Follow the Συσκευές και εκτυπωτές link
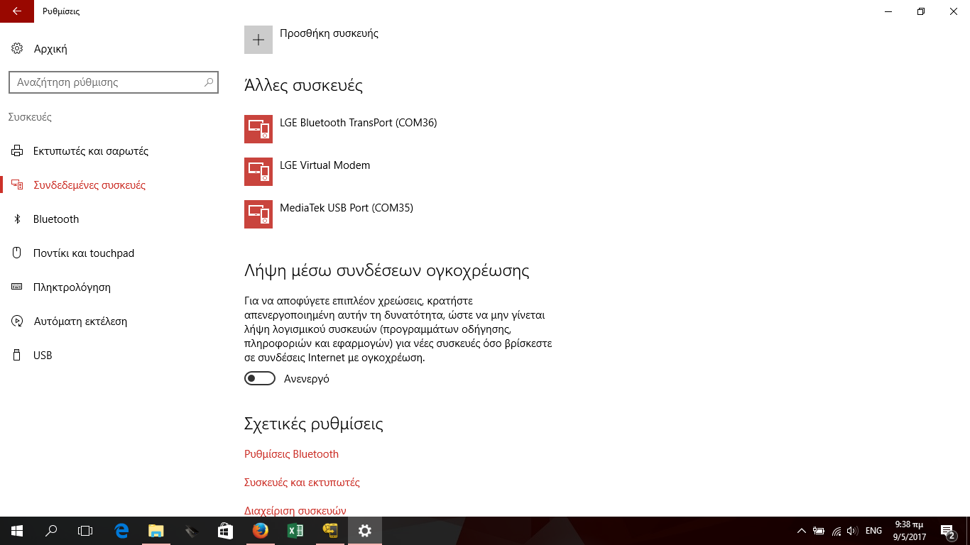This screenshot has height=545, width=970. coord(302,483)
